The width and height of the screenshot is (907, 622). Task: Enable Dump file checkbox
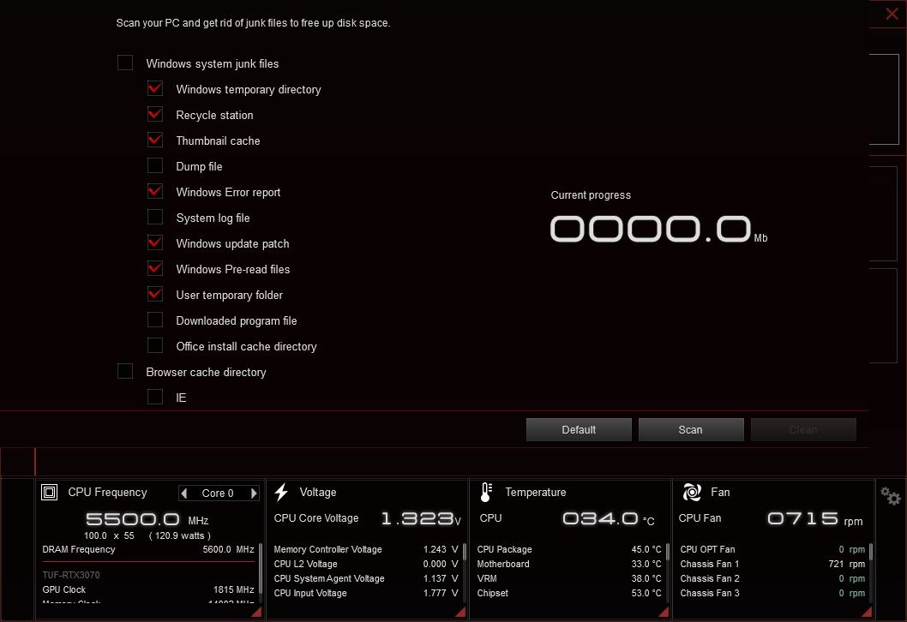(155, 165)
